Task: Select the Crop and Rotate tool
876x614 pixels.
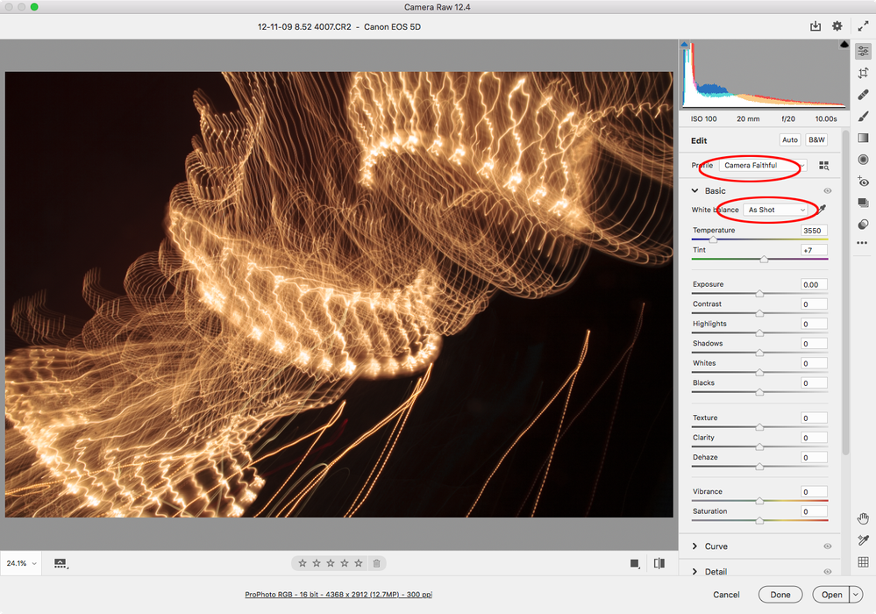Action: (x=863, y=73)
